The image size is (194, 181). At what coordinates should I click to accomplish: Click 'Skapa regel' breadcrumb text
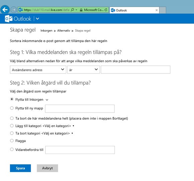click(x=83, y=31)
